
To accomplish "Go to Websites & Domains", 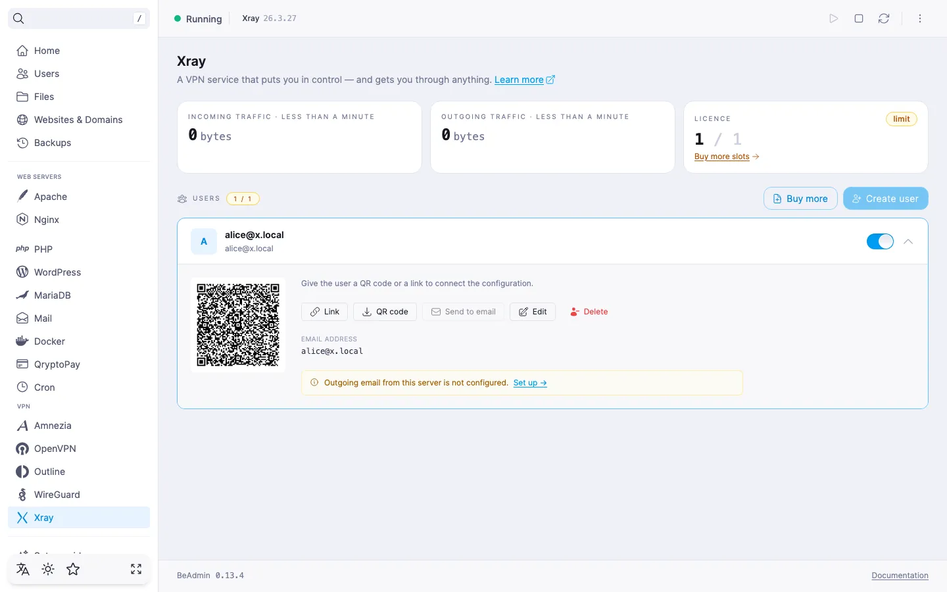I will (x=79, y=120).
